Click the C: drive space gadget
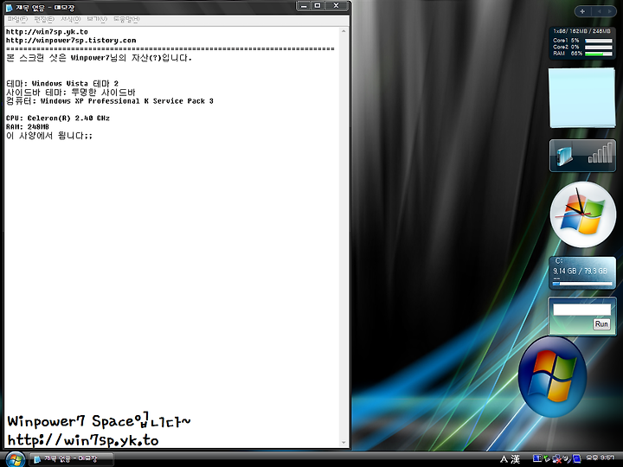Image resolution: width=623 pixels, height=467 pixels. (582, 272)
